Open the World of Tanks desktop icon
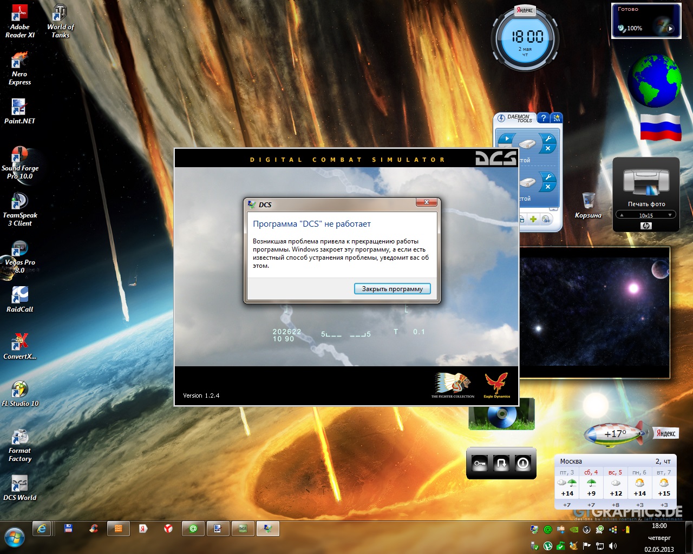The width and height of the screenshot is (693, 554). tap(60, 22)
